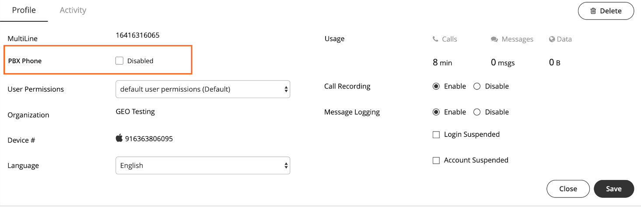Click the trash can icon
This screenshot has width=641, height=207.
[593, 11]
